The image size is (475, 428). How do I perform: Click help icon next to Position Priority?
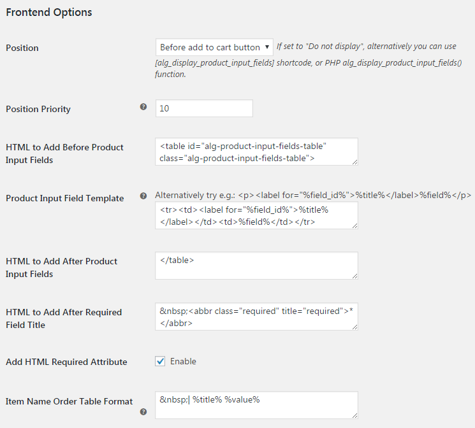(143, 107)
